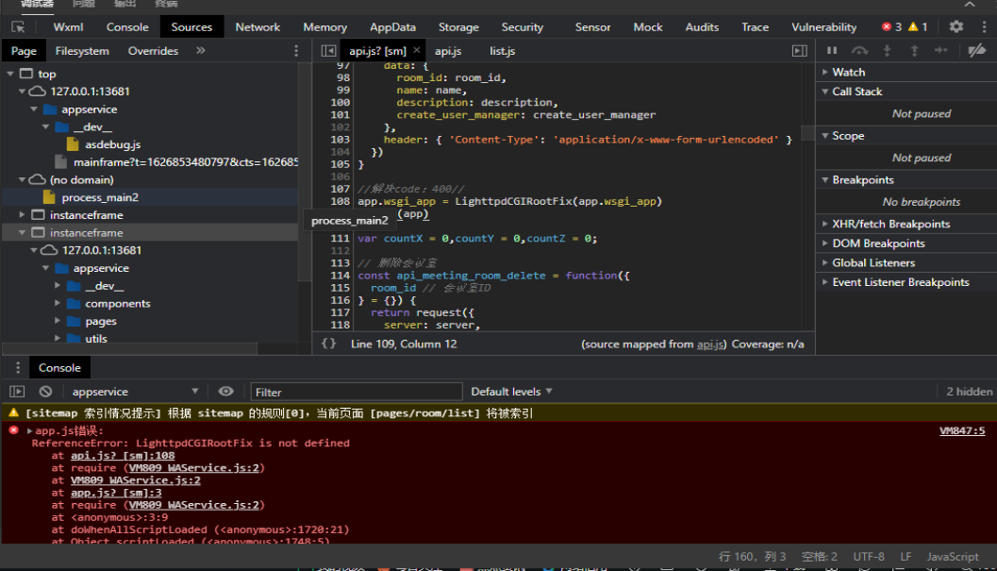Expand the utils folder
Image resolution: width=997 pixels, height=571 pixels.
click(58, 339)
